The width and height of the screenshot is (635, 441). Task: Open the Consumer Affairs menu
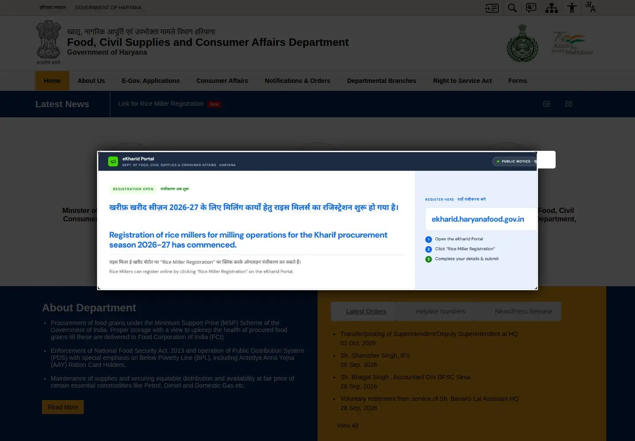tap(222, 81)
